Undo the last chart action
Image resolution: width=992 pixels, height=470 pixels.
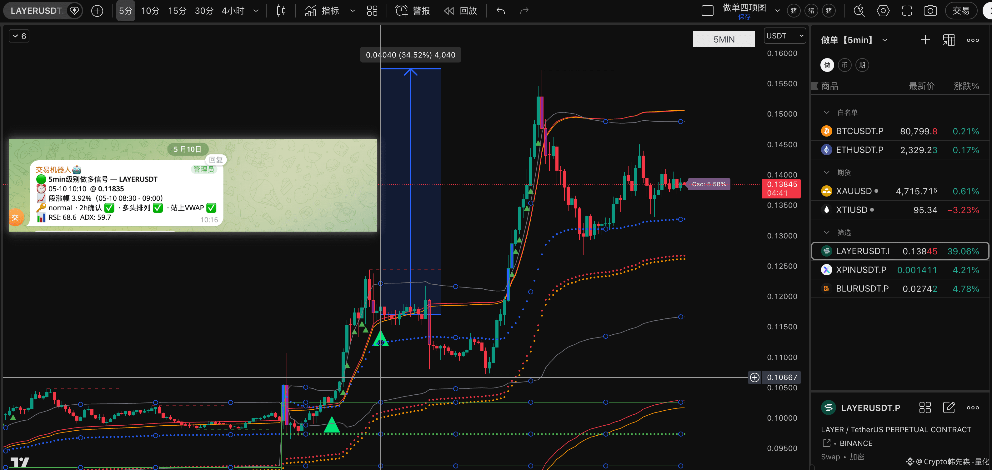pyautogui.click(x=501, y=11)
